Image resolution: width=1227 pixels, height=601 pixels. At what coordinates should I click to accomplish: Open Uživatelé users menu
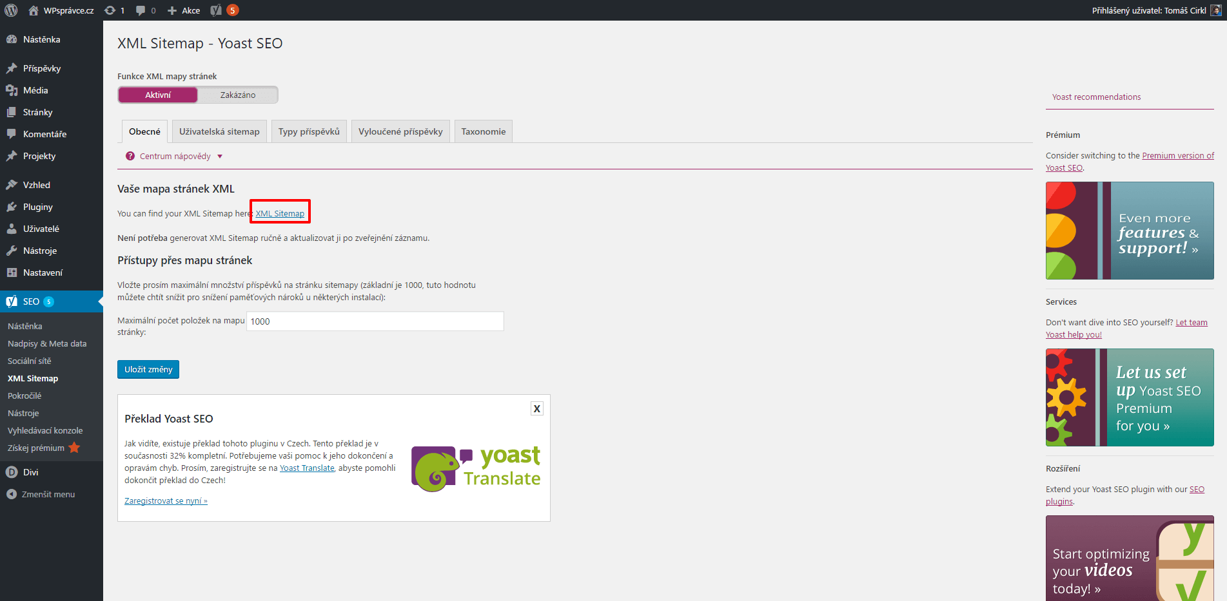click(52, 229)
